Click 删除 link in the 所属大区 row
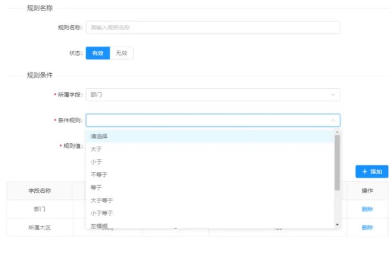 tap(367, 227)
